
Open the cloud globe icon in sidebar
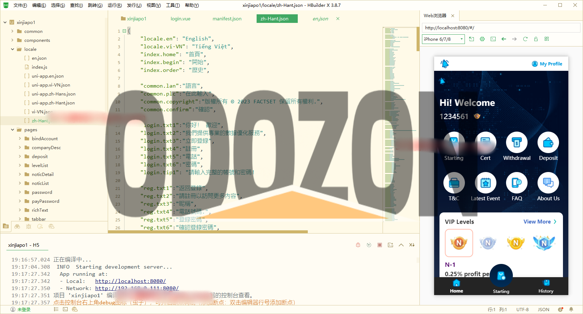pyautogui.click(x=52, y=226)
